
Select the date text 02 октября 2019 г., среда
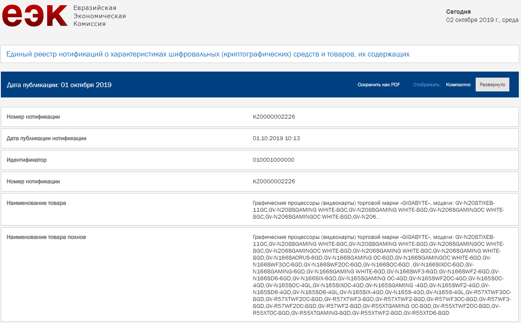482,20
